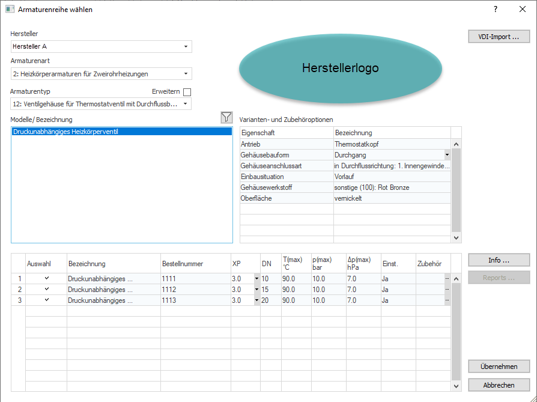Click the T(max) °C column header

[296, 264]
